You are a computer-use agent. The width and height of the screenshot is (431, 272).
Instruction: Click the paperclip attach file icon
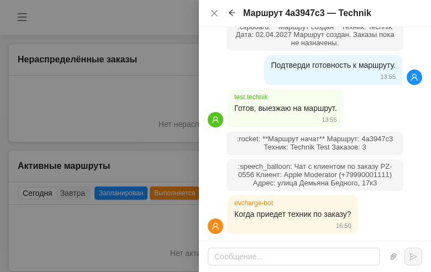393,257
